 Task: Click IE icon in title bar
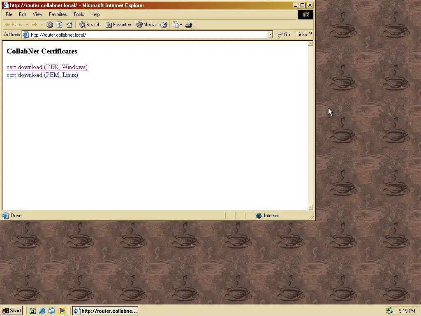[x=5, y=5]
